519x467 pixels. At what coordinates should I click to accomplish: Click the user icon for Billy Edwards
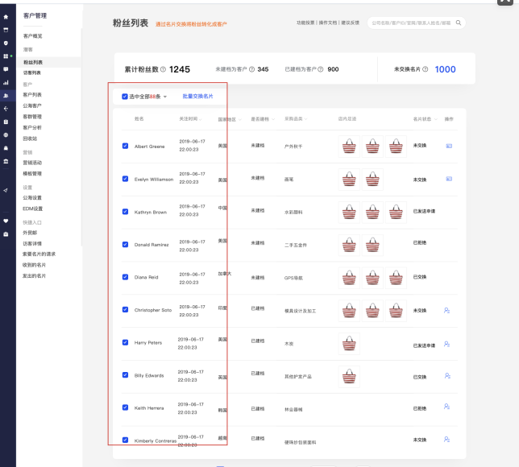[446, 375]
